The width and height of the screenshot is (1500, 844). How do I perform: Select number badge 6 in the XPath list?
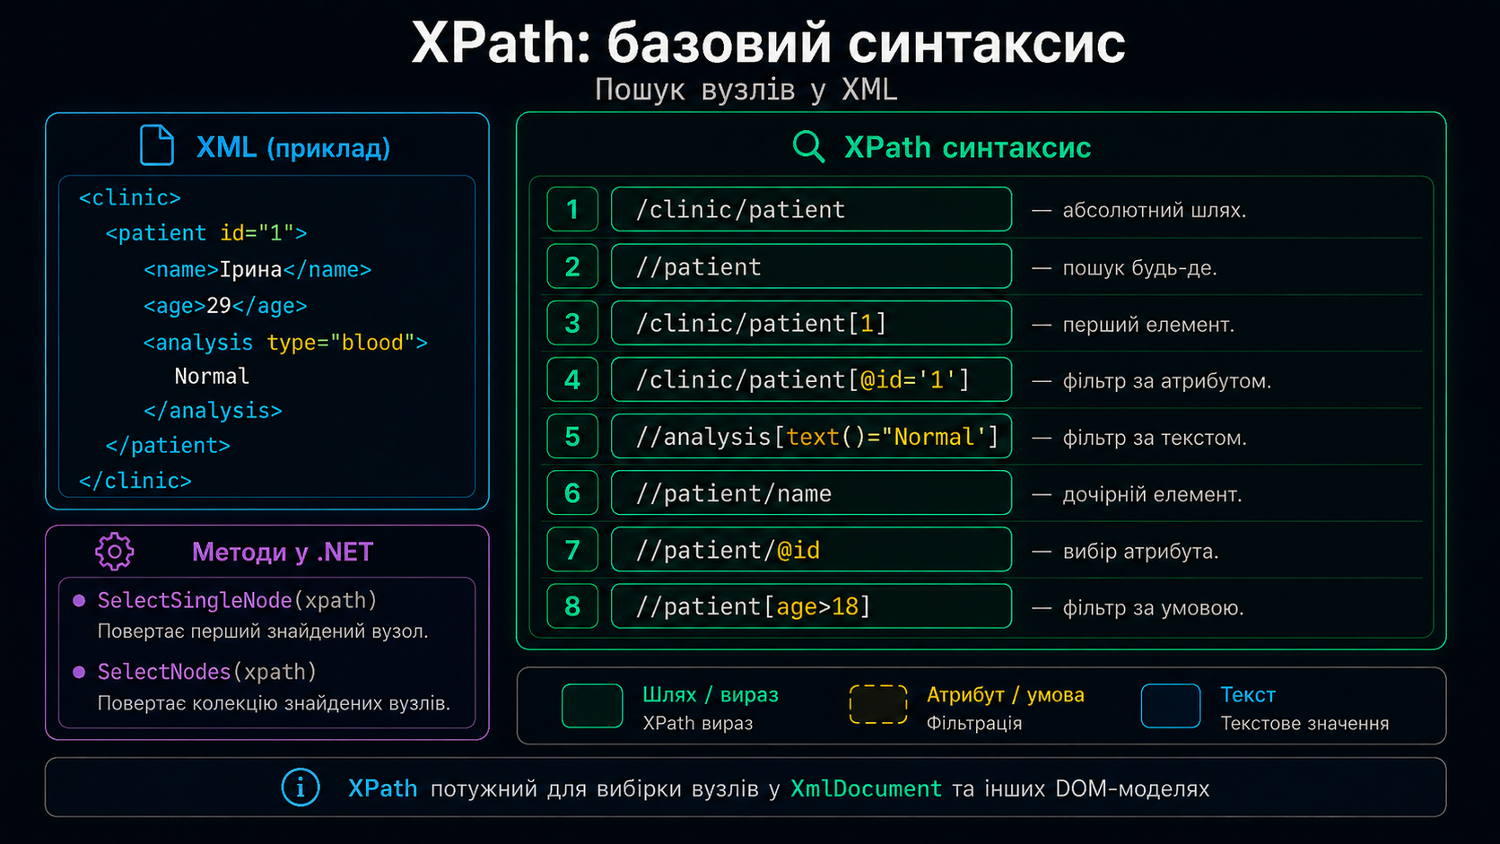click(x=572, y=492)
